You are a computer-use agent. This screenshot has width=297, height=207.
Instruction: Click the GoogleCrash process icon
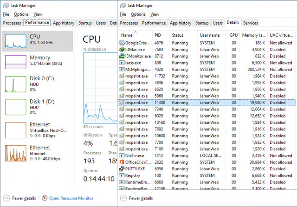(x=122, y=43)
